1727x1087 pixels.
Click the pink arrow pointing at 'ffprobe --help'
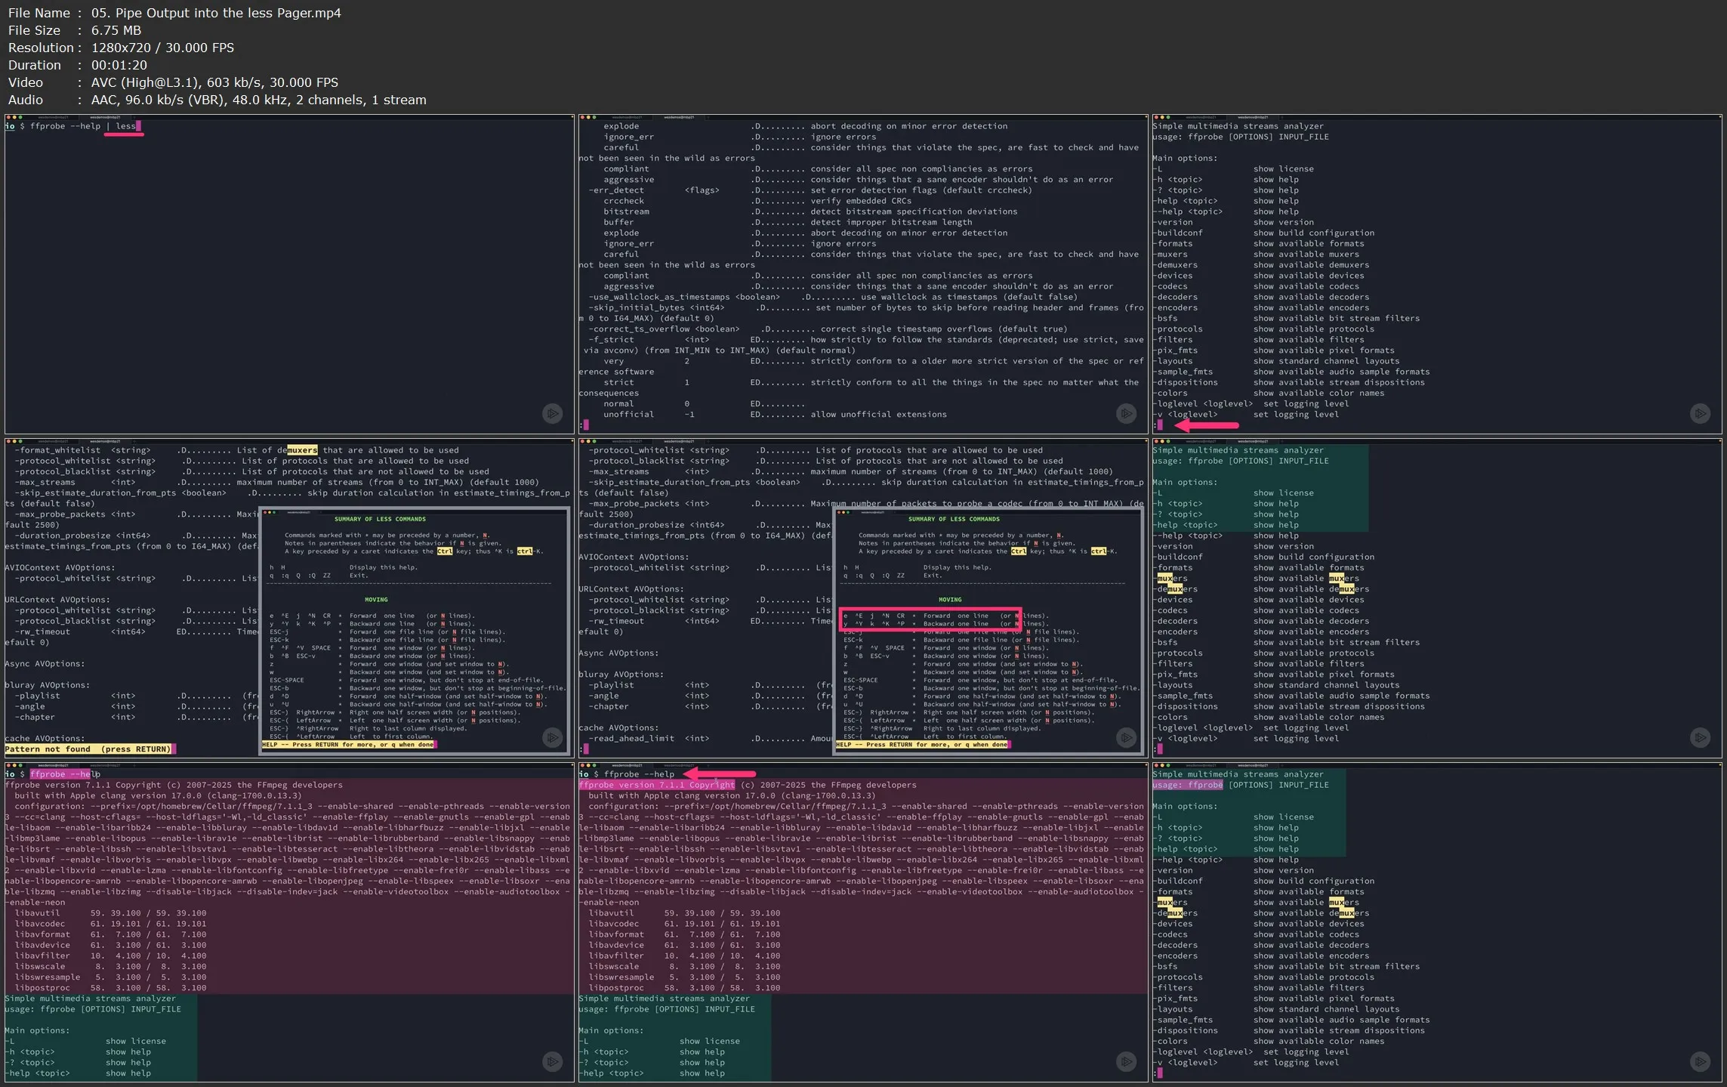(x=720, y=774)
